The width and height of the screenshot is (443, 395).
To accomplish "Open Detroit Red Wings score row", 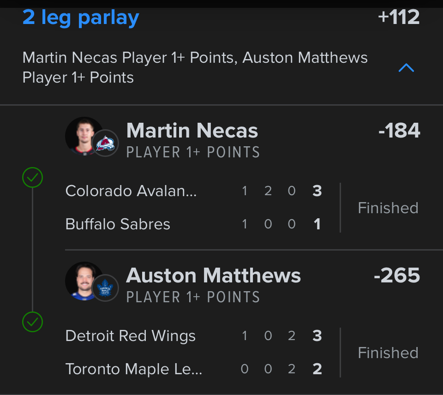I will [x=194, y=336].
